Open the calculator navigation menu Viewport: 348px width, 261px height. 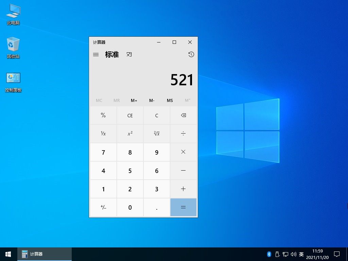point(95,54)
